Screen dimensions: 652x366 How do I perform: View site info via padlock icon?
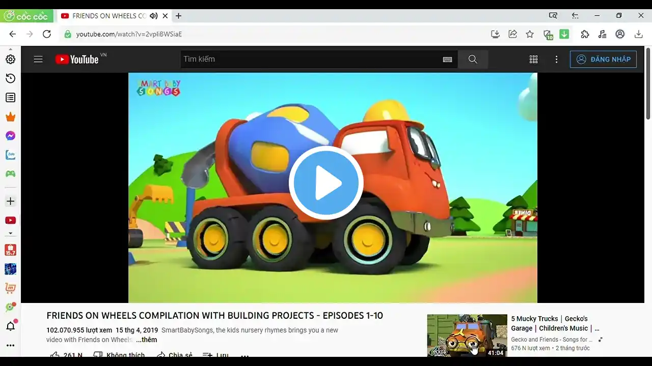point(67,34)
